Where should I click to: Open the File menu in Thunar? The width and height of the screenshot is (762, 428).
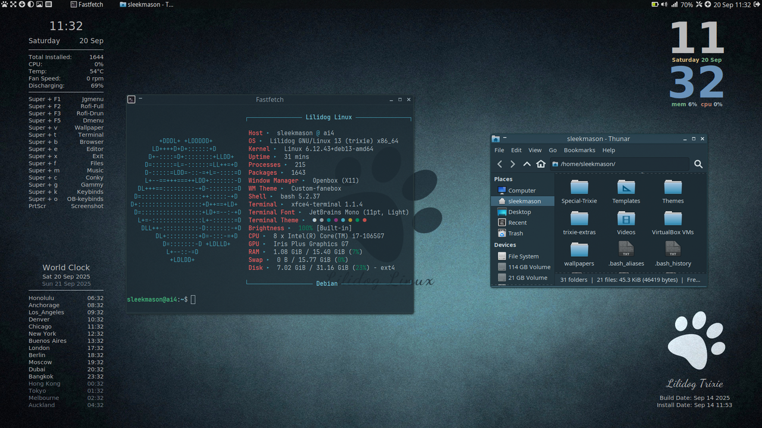(499, 150)
